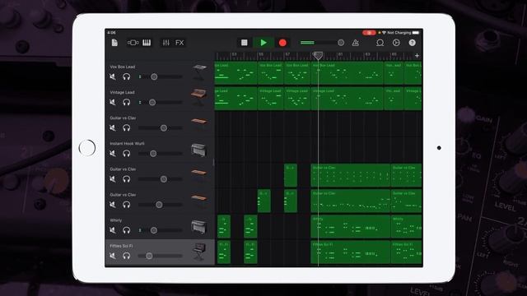Mute the Instant Hook Wurli track
Image resolution: width=527 pixels, height=296 pixels.
113,154
